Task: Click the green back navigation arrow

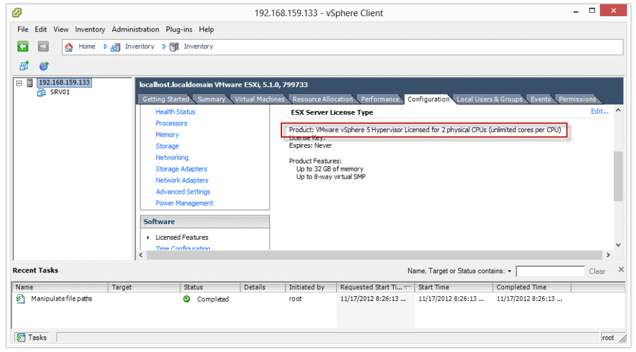Action: tap(23, 47)
